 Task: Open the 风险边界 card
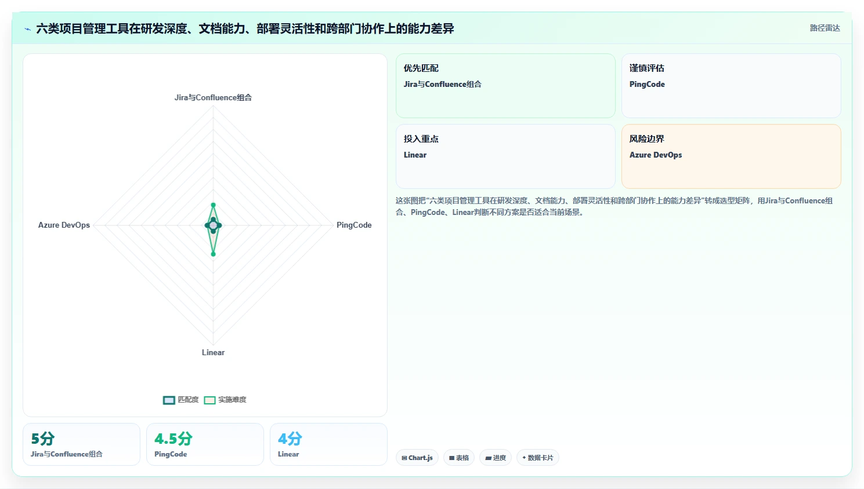[731, 156]
